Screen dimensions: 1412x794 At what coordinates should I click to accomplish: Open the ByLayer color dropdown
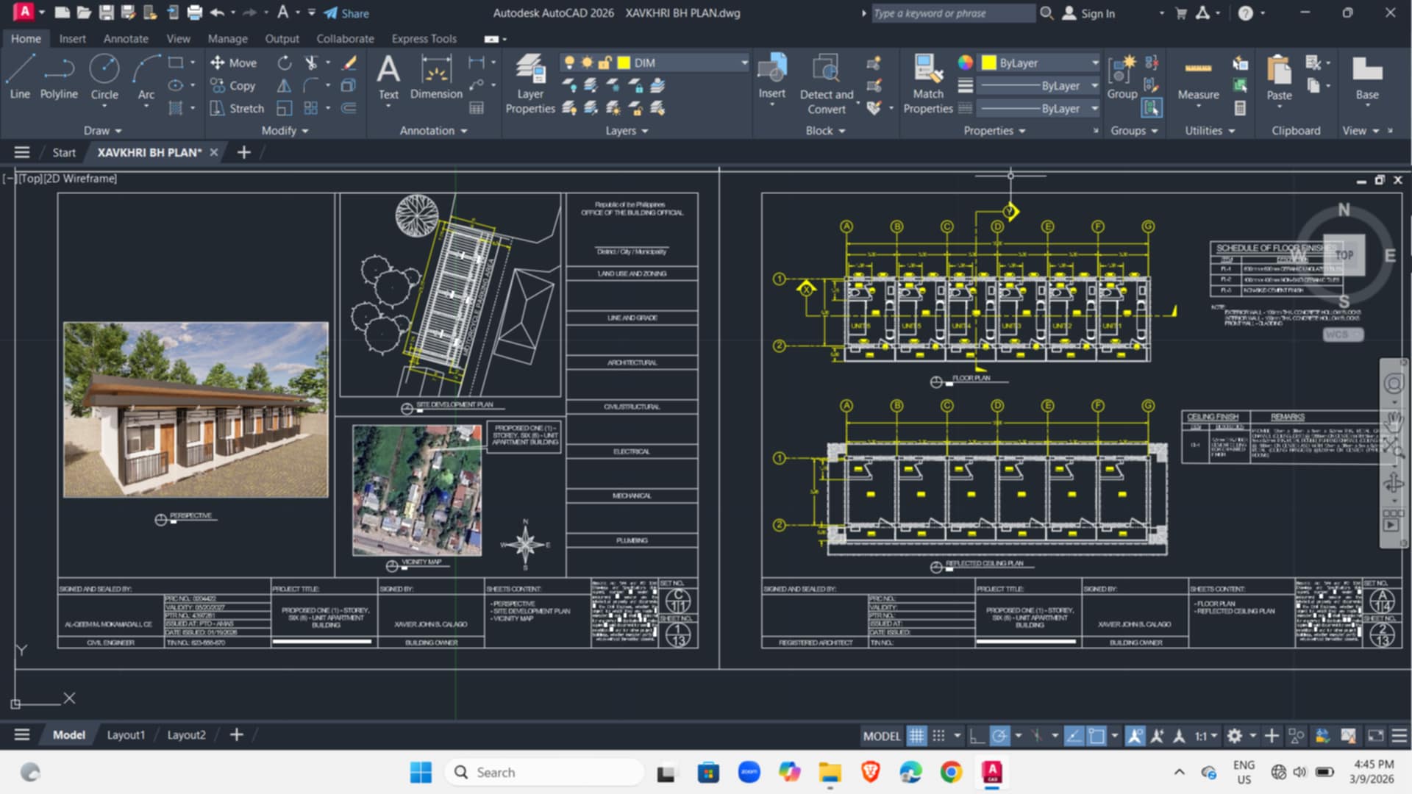point(1041,62)
